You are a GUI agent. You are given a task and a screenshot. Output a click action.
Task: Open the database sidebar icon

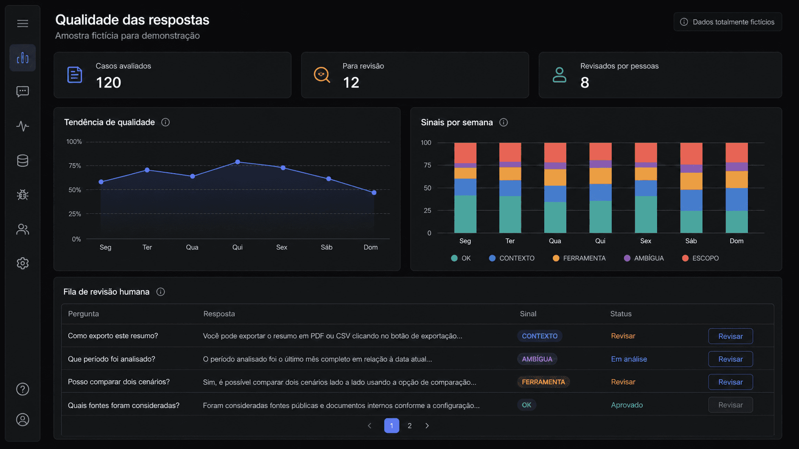click(x=22, y=160)
